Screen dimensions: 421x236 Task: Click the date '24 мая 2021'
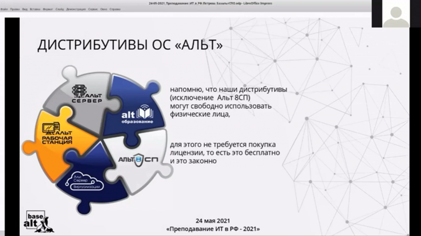[x=213, y=221]
